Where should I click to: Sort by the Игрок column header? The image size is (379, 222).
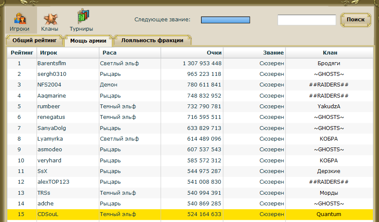pos(48,53)
